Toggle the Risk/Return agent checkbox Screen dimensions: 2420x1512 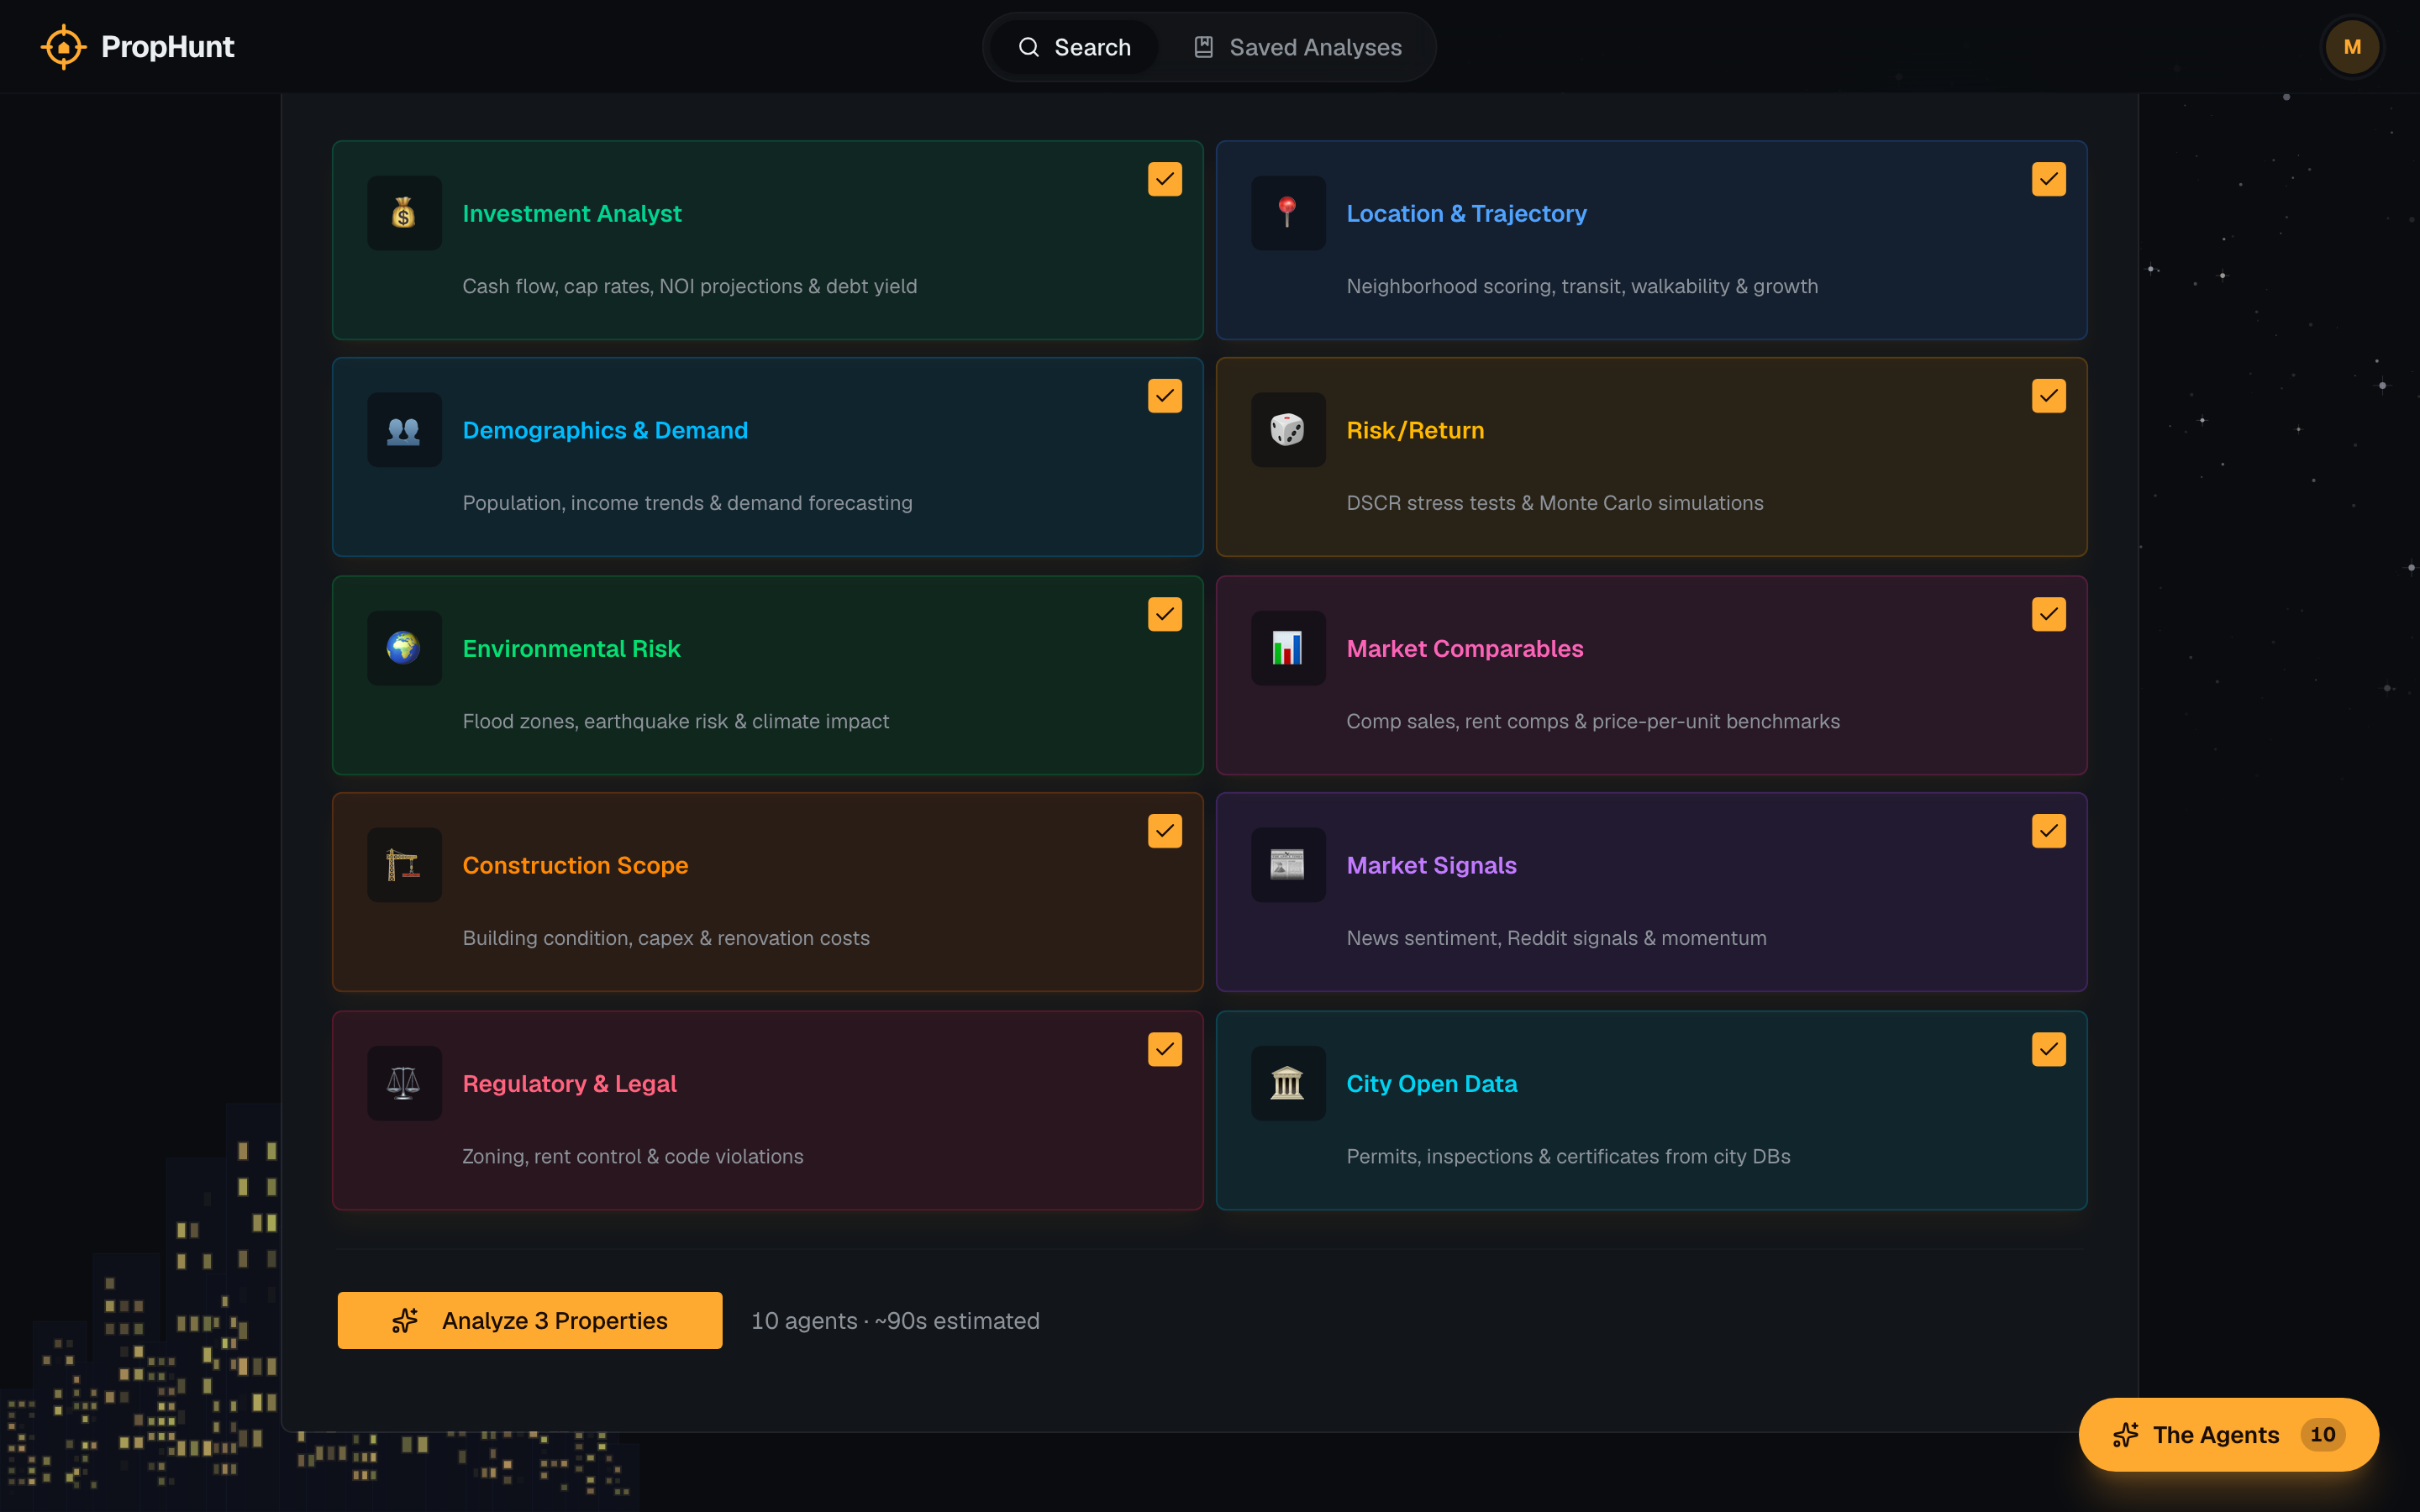[2049, 396]
